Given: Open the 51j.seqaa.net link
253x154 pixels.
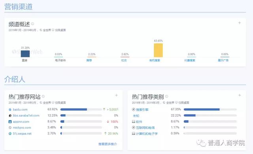Looking at the screenshot, I should (22, 134).
